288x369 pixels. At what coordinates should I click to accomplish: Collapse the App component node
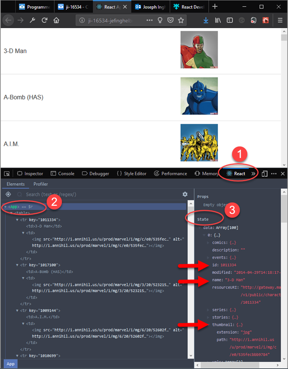[5, 207]
